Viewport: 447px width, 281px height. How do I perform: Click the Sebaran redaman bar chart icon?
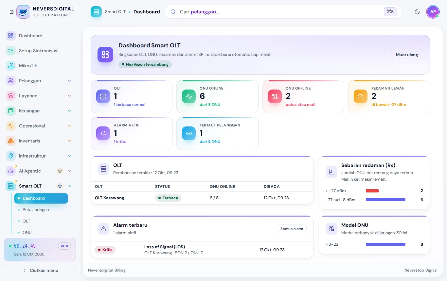tap(331, 172)
